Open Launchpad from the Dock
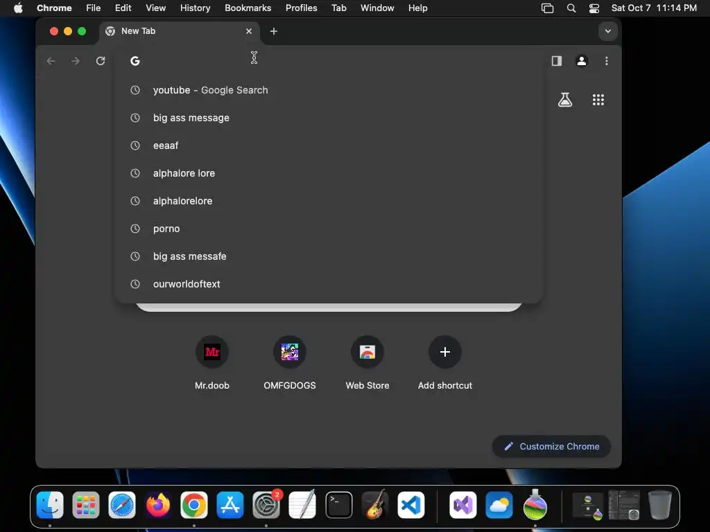 coord(85,505)
